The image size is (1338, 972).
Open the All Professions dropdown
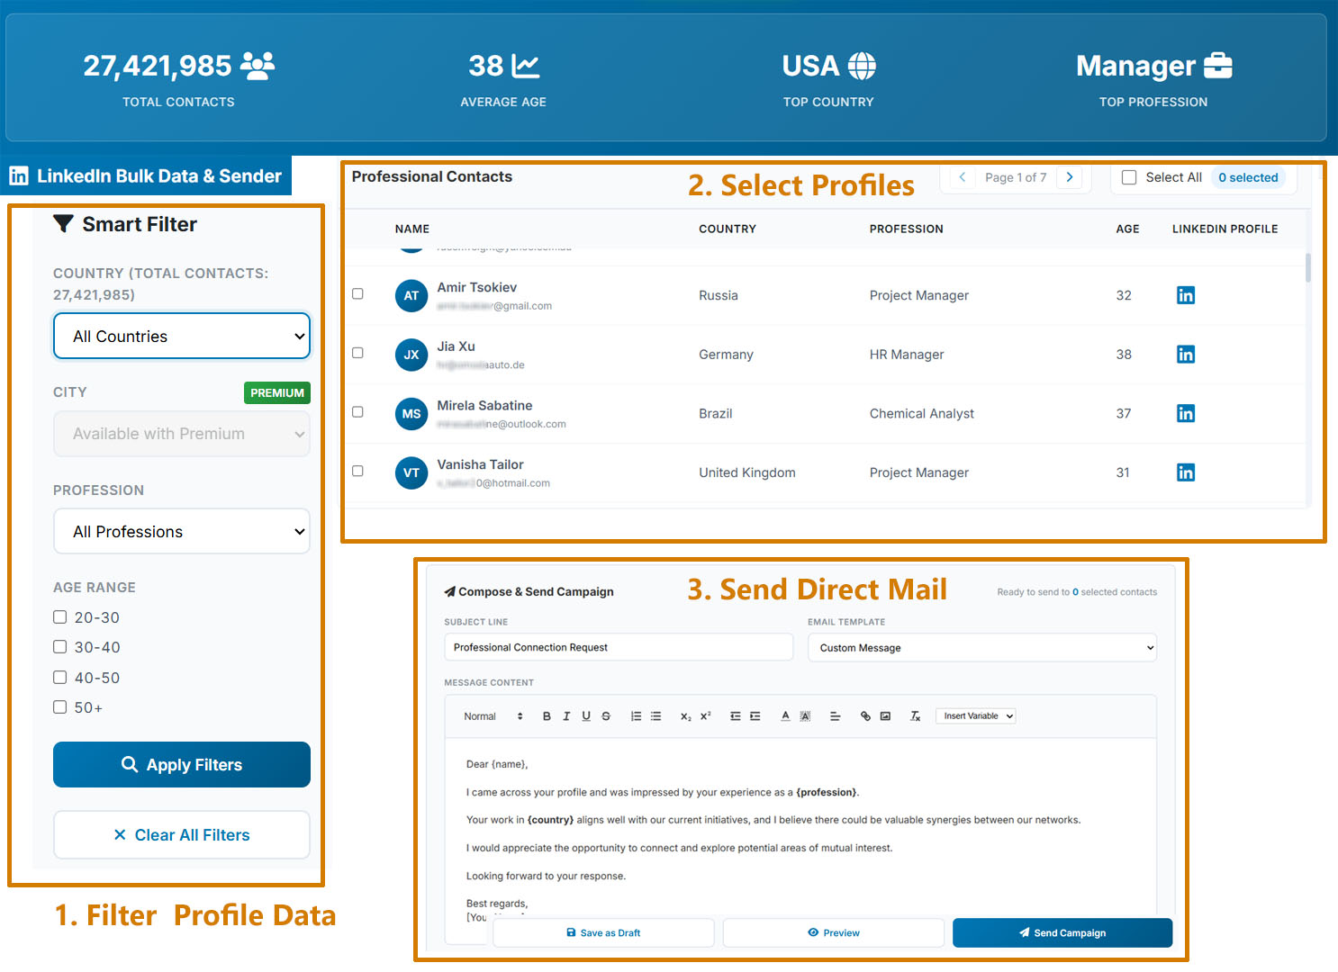181,531
